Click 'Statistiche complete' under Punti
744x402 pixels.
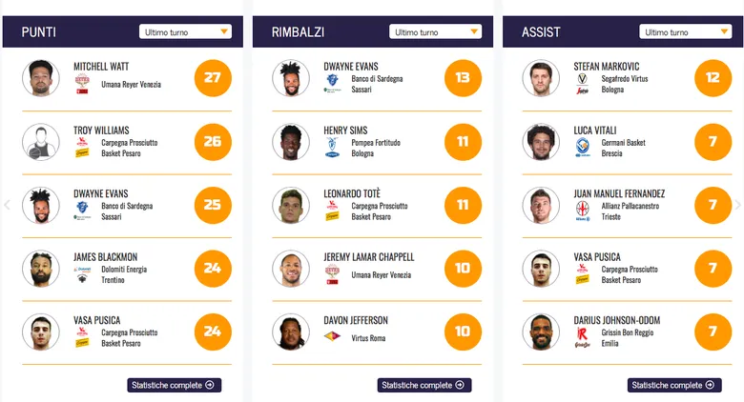(x=175, y=385)
